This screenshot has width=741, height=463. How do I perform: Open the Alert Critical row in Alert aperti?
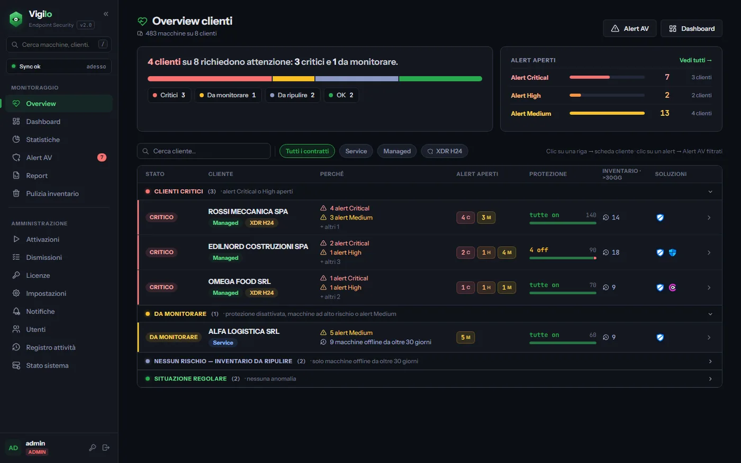pyautogui.click(x=611, y=77)
